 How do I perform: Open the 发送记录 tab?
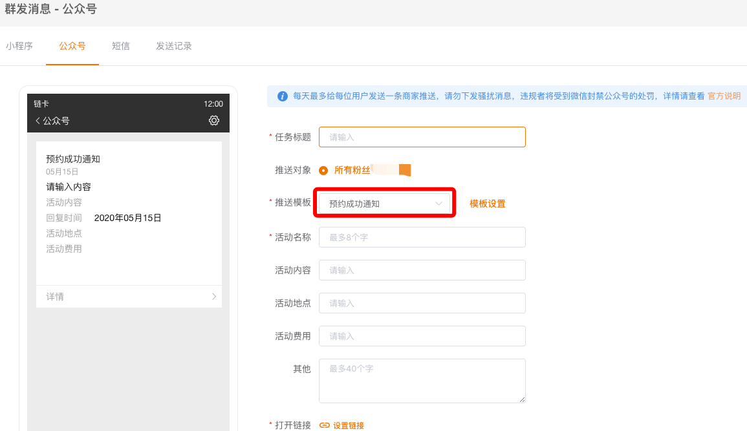tap(174, 46)
